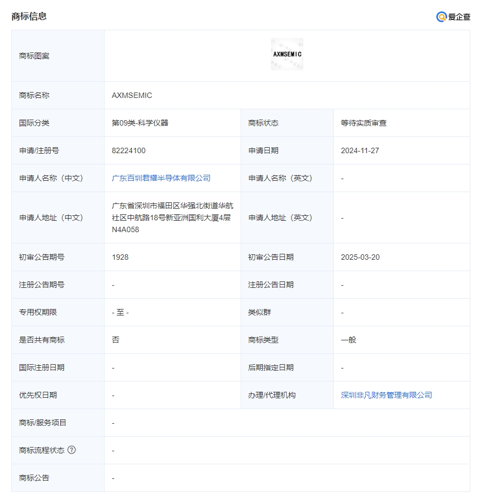This screenshot has width=479, height=500.
Task: Click the help icon beside 商标流程状态
Action: (72, 450)
